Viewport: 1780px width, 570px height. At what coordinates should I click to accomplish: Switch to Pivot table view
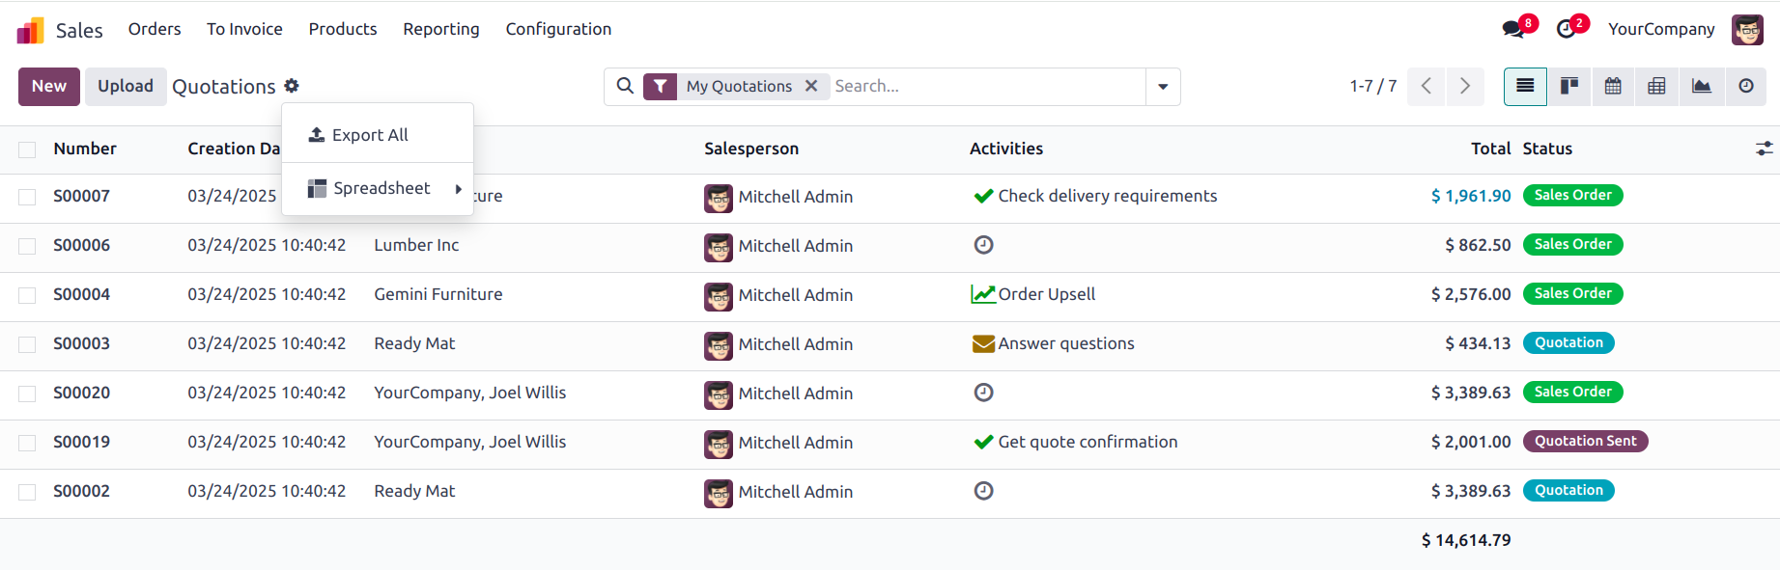point(1656,87)
